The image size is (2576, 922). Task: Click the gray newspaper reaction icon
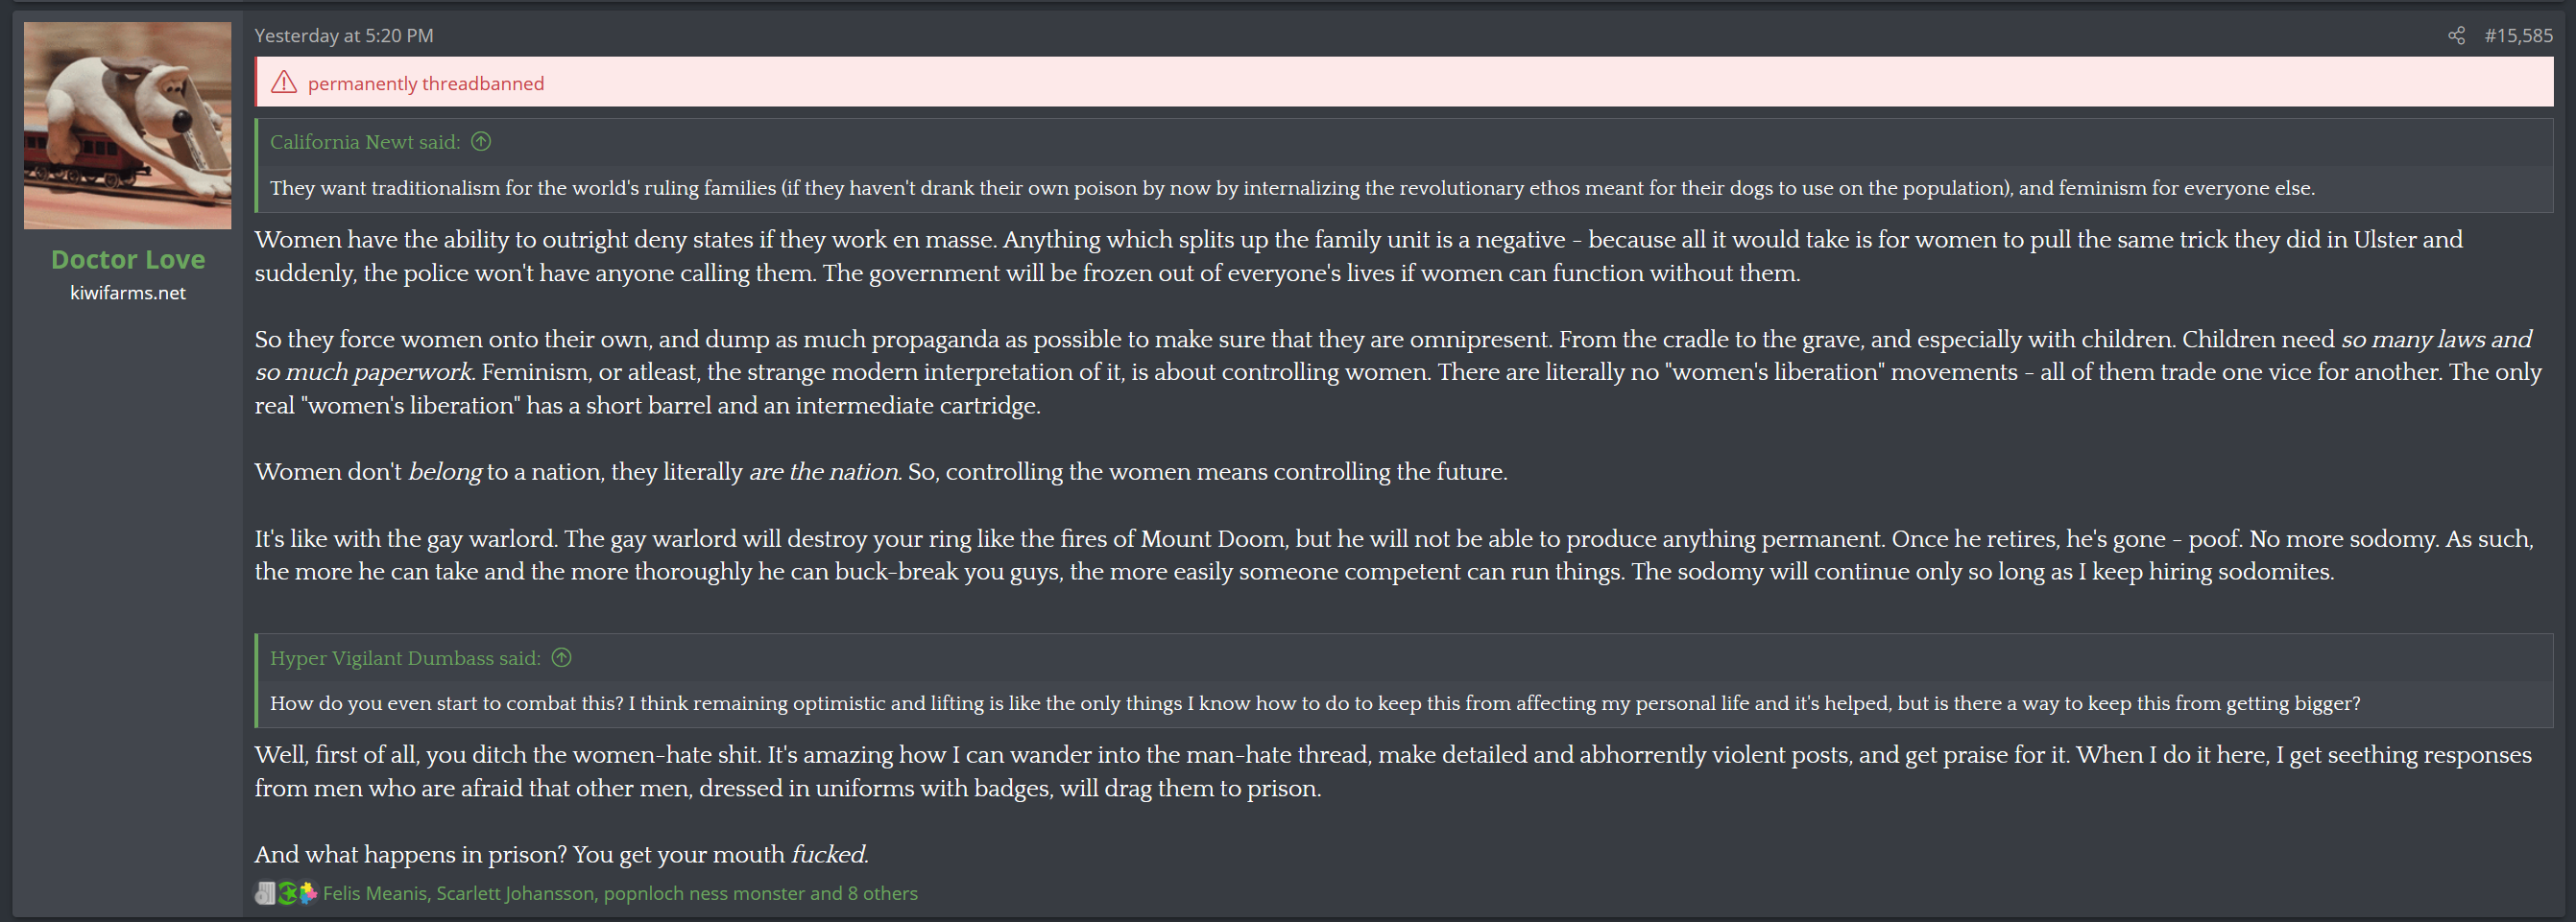[265, 893]
